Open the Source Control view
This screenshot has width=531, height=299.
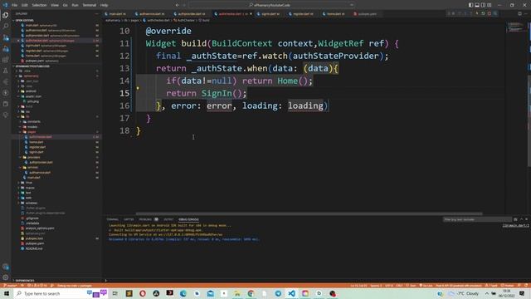point(6,37)
